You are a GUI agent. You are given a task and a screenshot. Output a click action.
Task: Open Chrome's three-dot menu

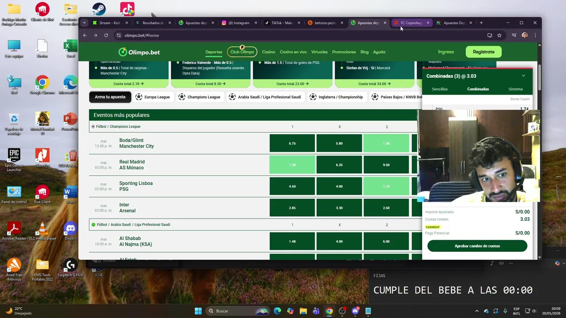(535, 35)
